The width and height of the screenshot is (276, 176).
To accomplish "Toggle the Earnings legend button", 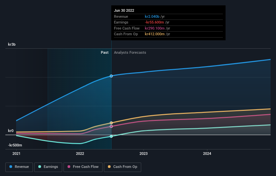I will (x=48, y=167).
